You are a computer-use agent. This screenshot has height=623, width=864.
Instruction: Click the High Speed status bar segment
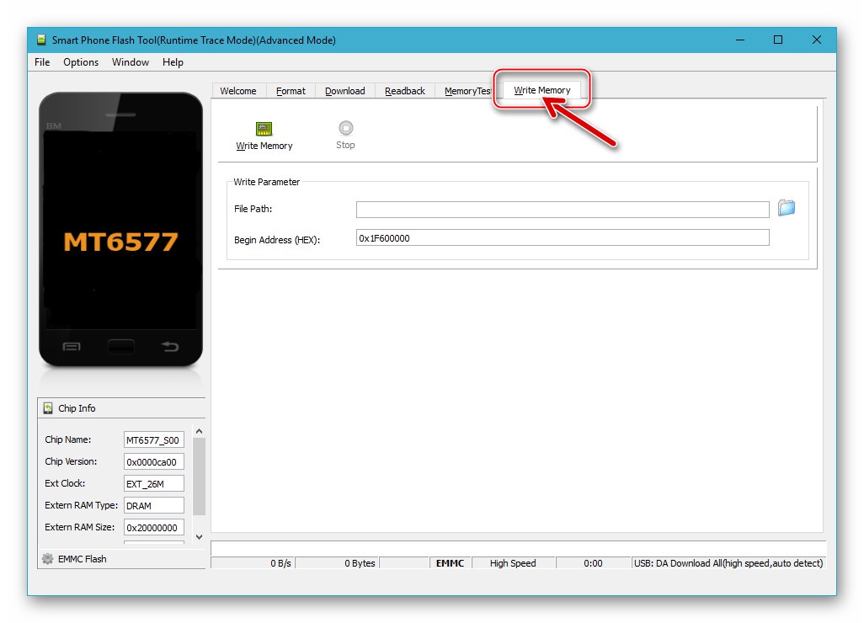(514, 562)
